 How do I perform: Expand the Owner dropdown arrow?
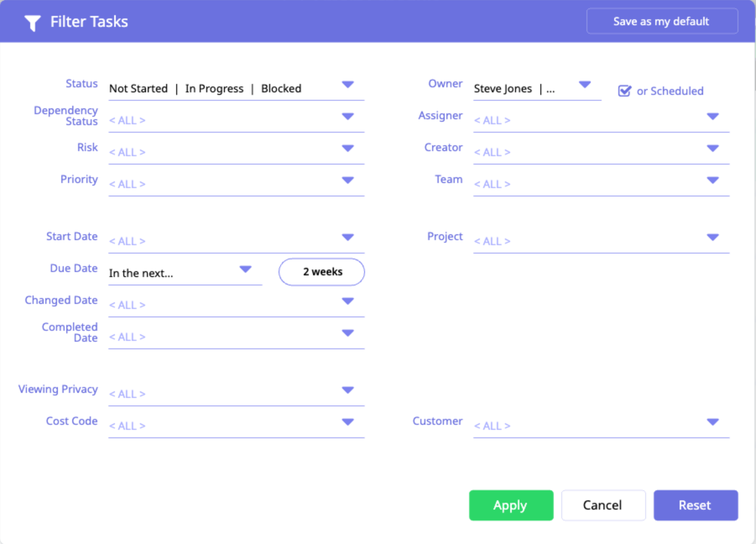[x=584, y=84]
